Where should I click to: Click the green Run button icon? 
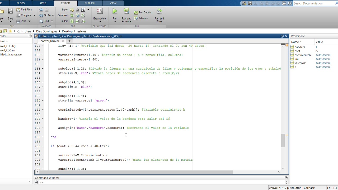[x=115, y=11]
